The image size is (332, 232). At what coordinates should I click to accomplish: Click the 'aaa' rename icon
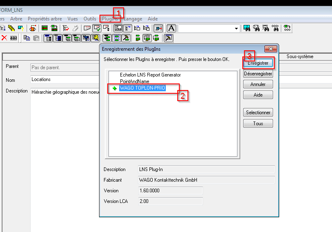pyautogui.click(x=14, y=38)
